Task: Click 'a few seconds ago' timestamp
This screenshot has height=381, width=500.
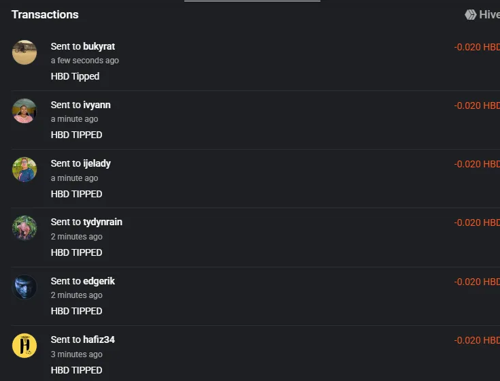Action: (x=85, y=61)
